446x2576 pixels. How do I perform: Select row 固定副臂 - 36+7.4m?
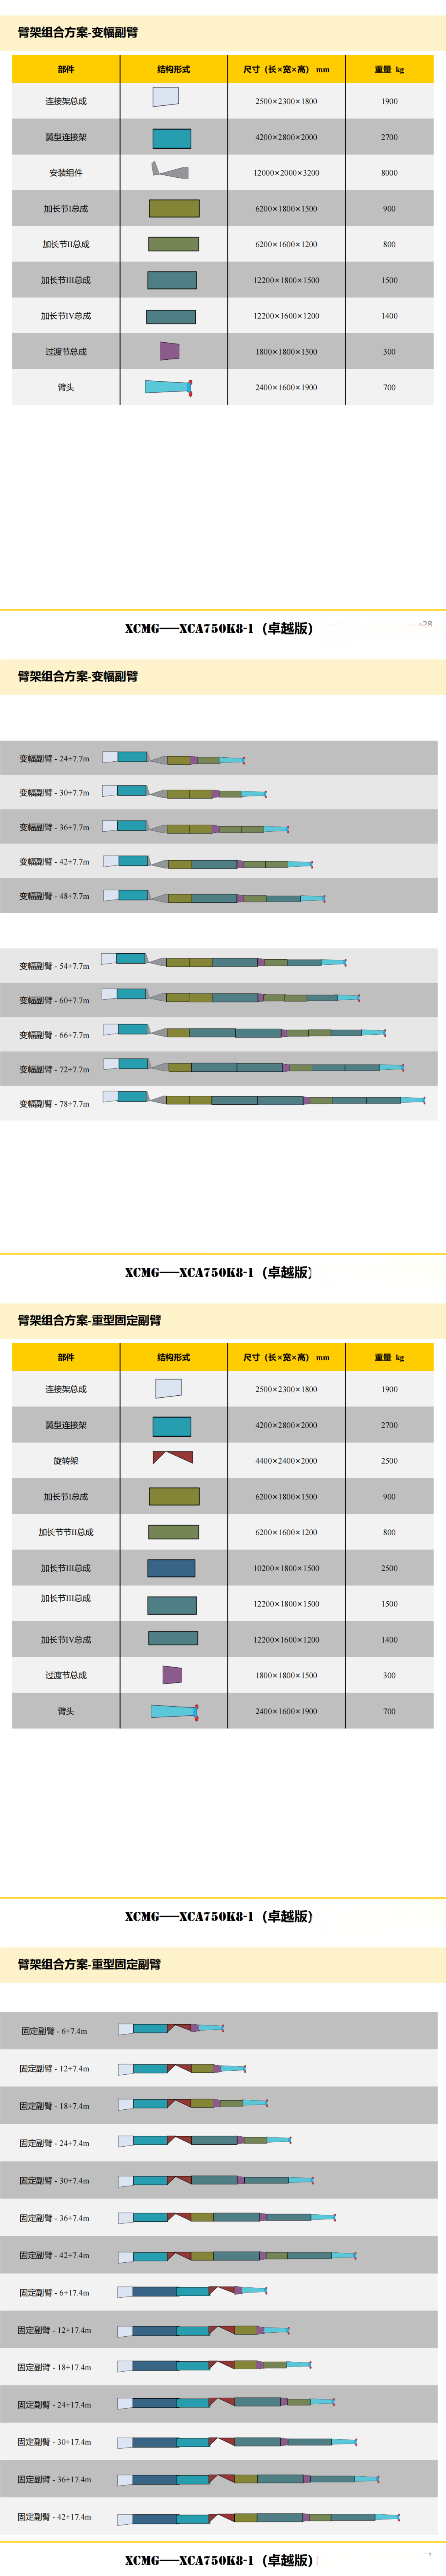click(x=219, y=2218)
